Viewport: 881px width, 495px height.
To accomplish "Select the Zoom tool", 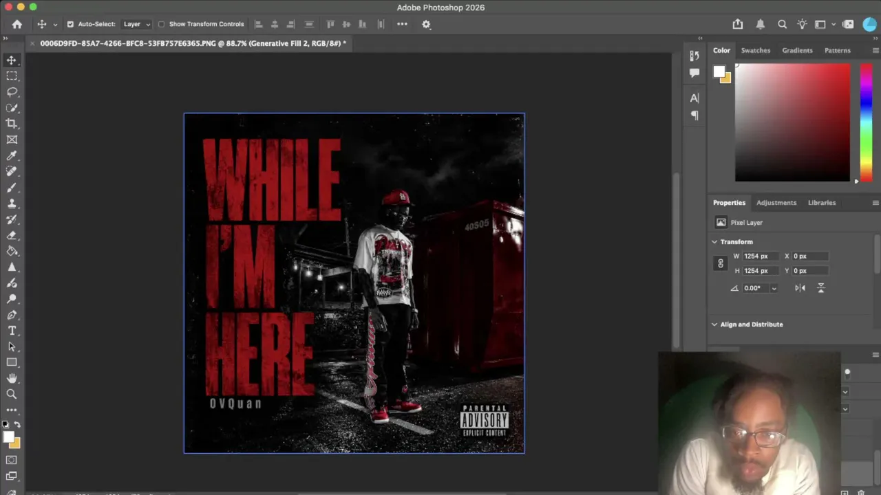I will 12,394.
